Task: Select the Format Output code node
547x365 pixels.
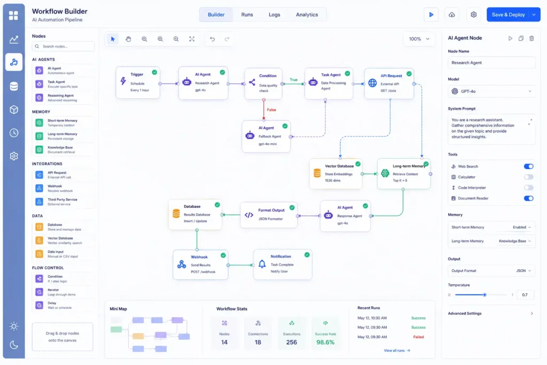Action: [x=269, y=215]
